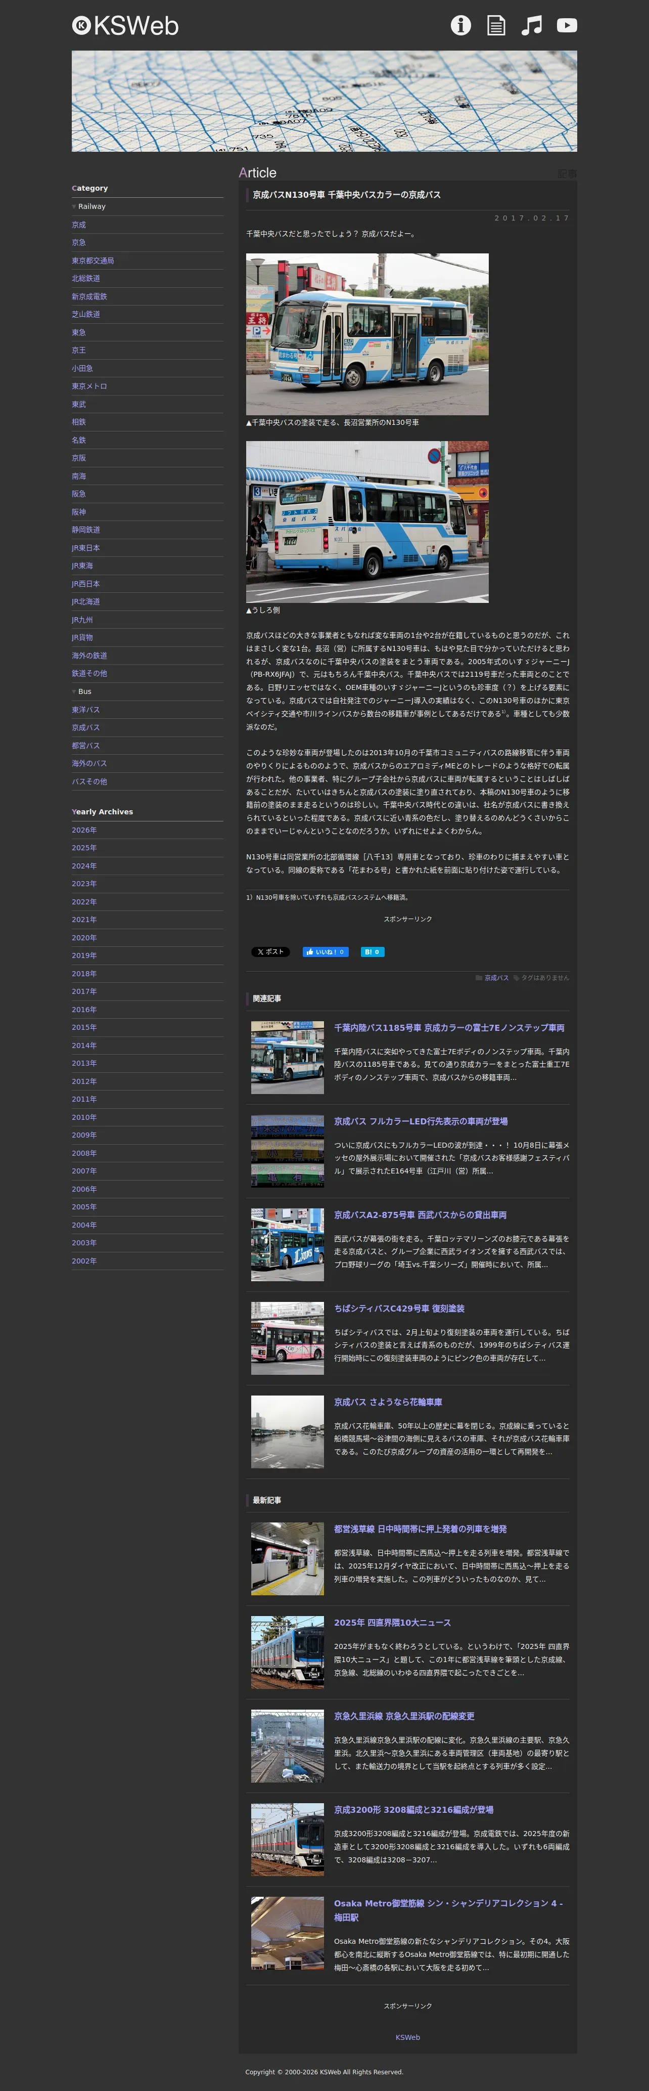Image resolution: width=649 pixels, height=2091 pixels.
Task: Go to the 小田急 category
Action: point(82,369)
